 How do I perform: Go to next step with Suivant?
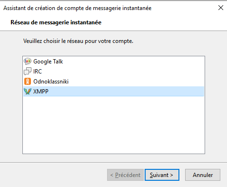[x=162, y=175]
